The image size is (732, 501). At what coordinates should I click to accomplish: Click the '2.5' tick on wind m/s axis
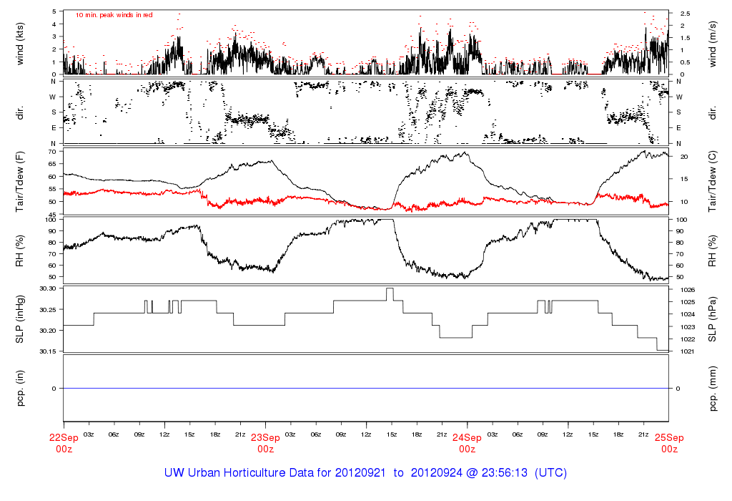click(685, 14)
